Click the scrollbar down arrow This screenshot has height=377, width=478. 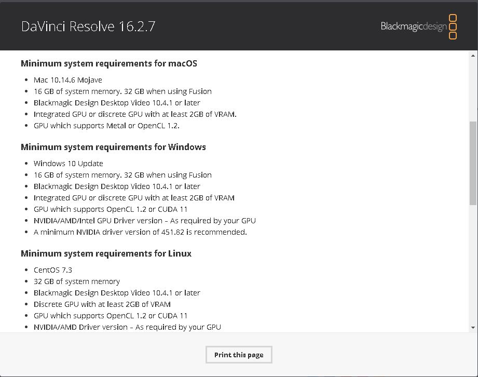(473, 328)
